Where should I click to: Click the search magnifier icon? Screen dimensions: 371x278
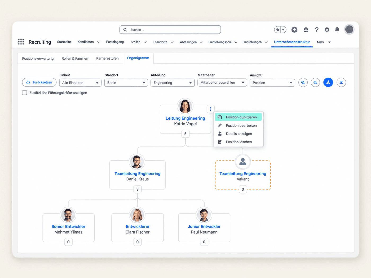pyautogui.click(x=125, y=30)
